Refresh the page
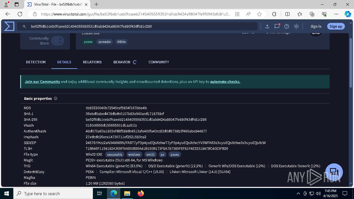The image size is (354, 199). (20, 14)
